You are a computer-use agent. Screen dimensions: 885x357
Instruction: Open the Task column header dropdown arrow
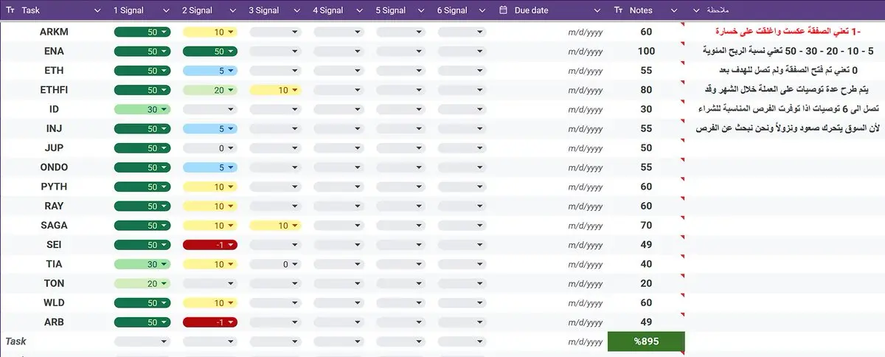97,10
